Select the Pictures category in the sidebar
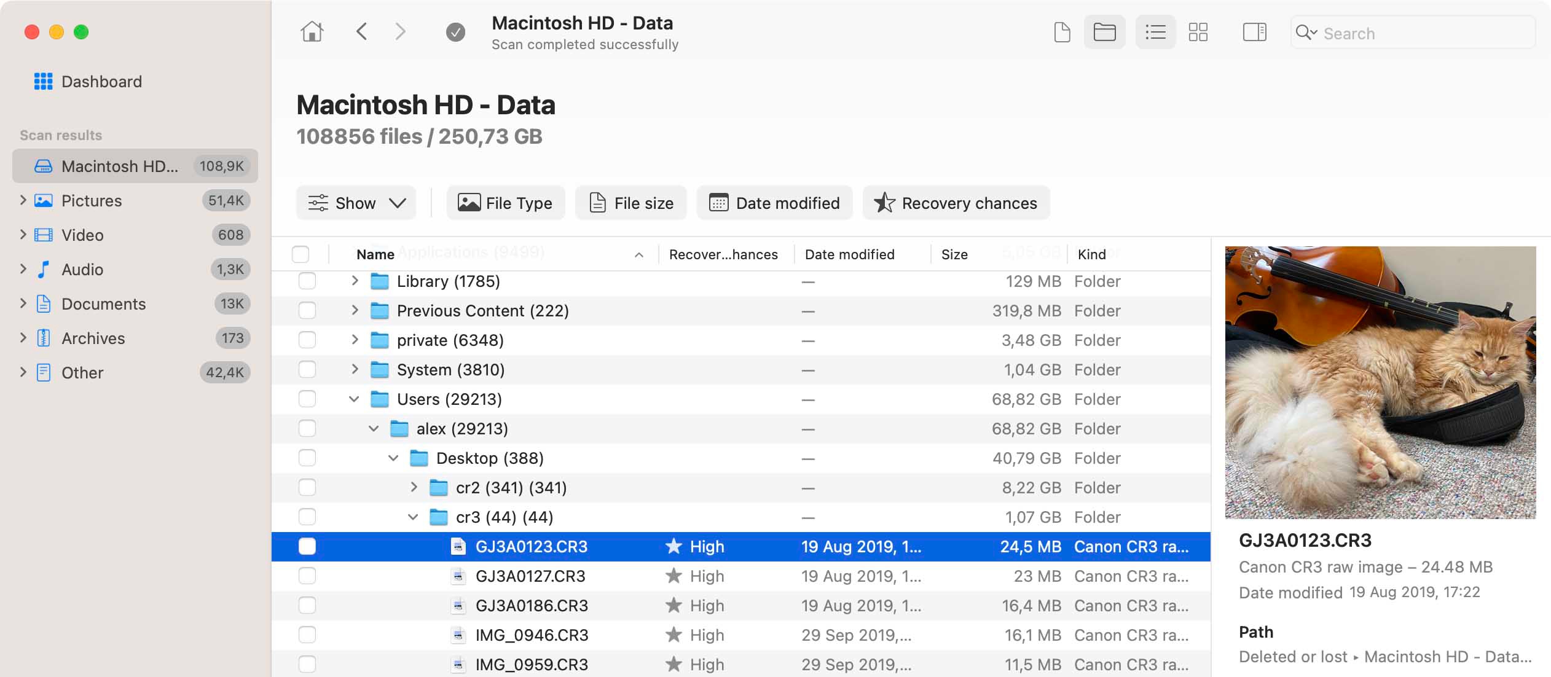 92,200
